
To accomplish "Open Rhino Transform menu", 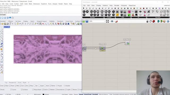I will pyautogui.click(x=44, y=4).
